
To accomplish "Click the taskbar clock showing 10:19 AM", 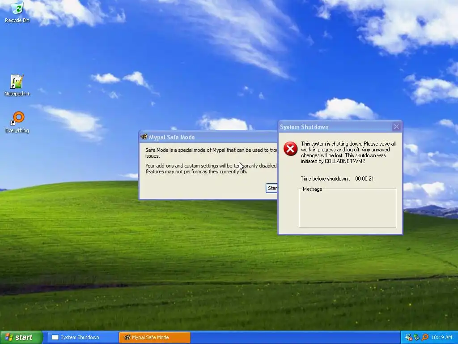I will (441, 337).
